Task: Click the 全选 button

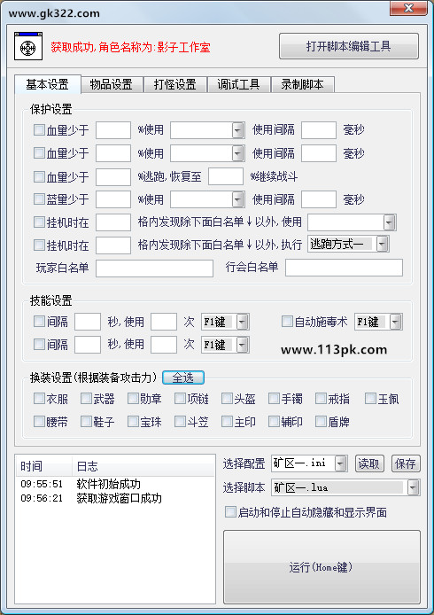Action: (183, 378)
